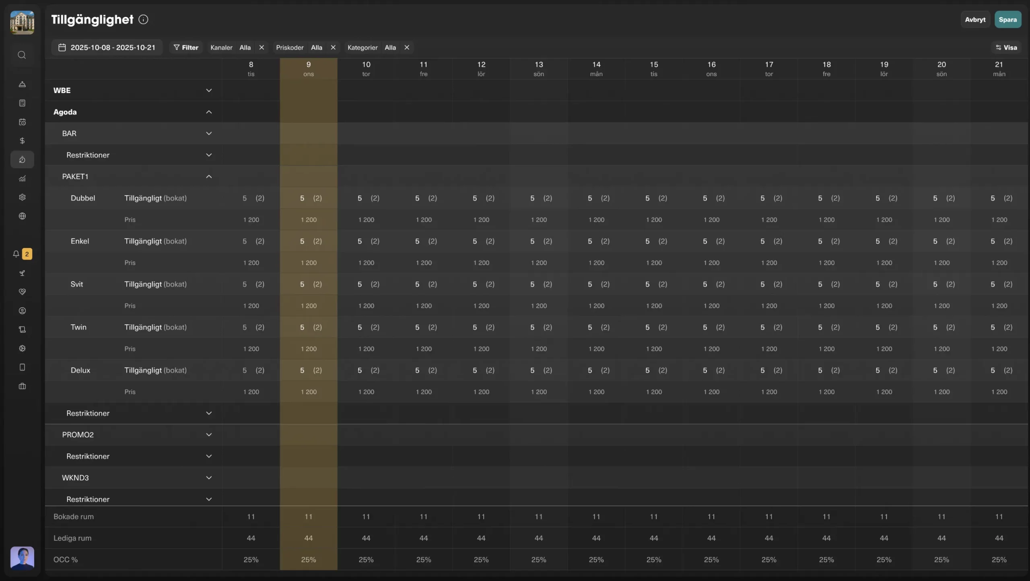Click the suitcase icon in sidebar
Image resolution: width=1030 pixels, height=581 pixels.
[22, 386]
